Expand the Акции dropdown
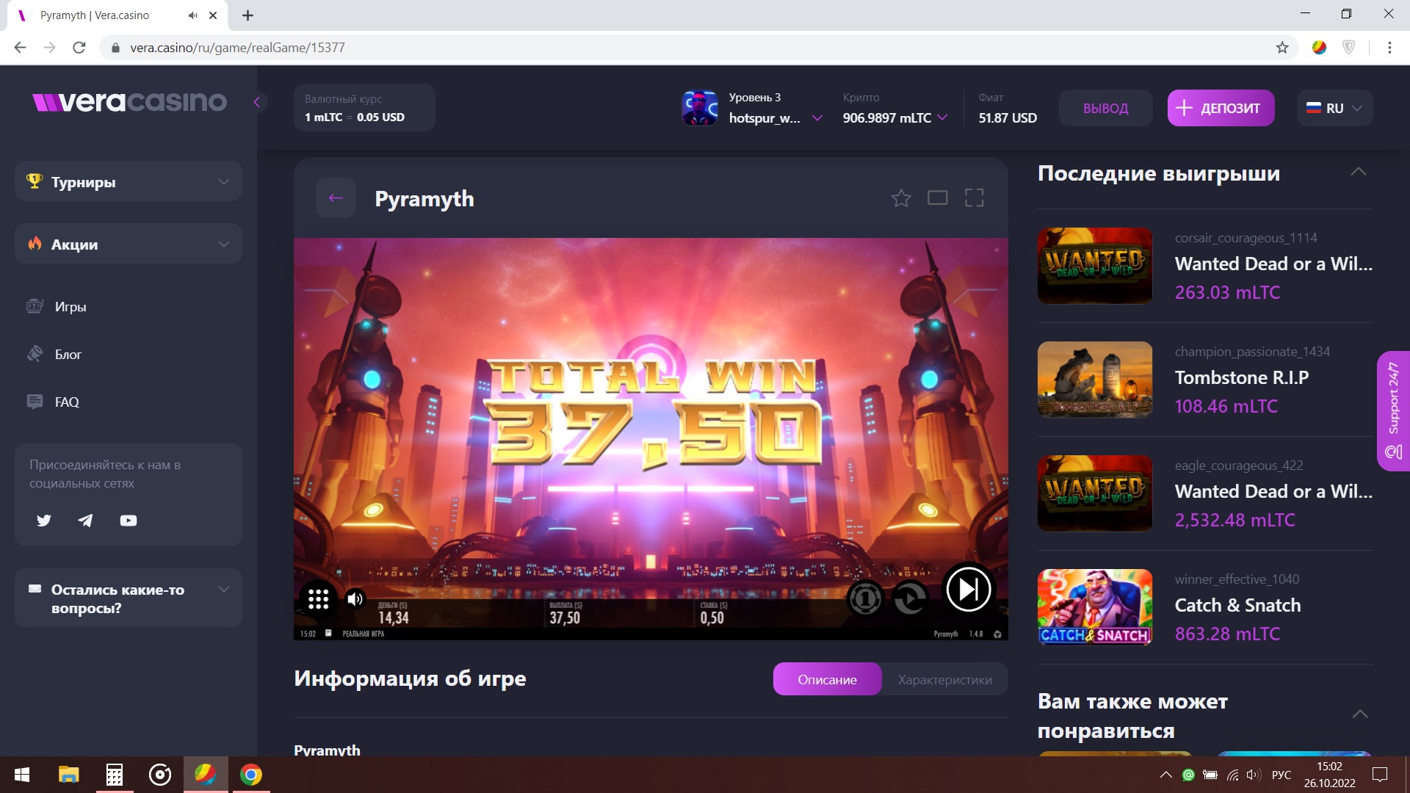 point(129,244)
